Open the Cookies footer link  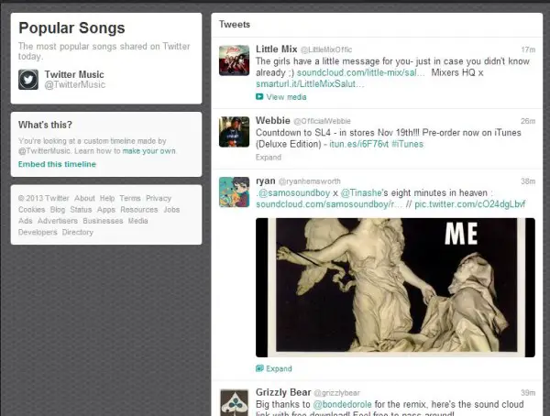(31, 210)
